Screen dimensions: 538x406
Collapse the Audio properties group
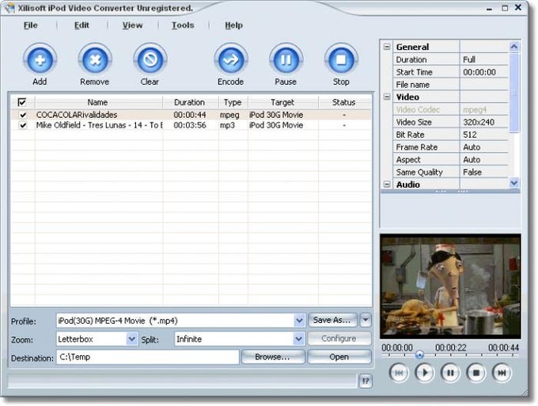(387, 184)
